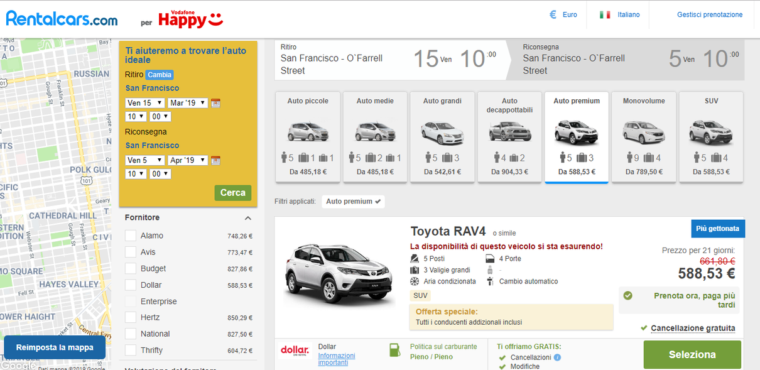Click the gearbox icon next to Cambio automatico
This screenshot has height=370, width=760.
(x=490, y=281)
